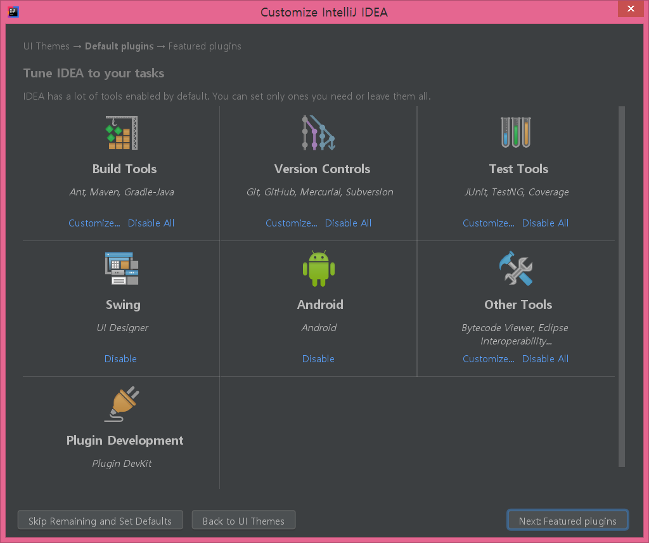Open Customize for Version Controls
This screenshot has height=543, width=649.
292,223
